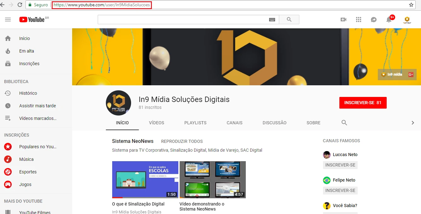This screenshot has width=421, height=214.
Task: Click the channel search magnifier icon
Action: pyautogui.click(x=344, y=123)
